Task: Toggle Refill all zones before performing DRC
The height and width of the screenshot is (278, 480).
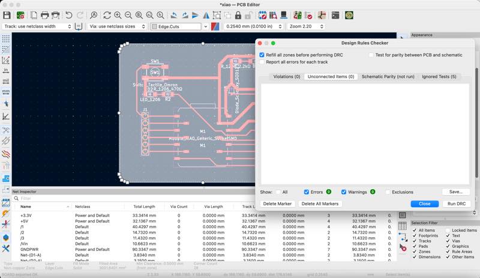Action: (x=262, y=55)
